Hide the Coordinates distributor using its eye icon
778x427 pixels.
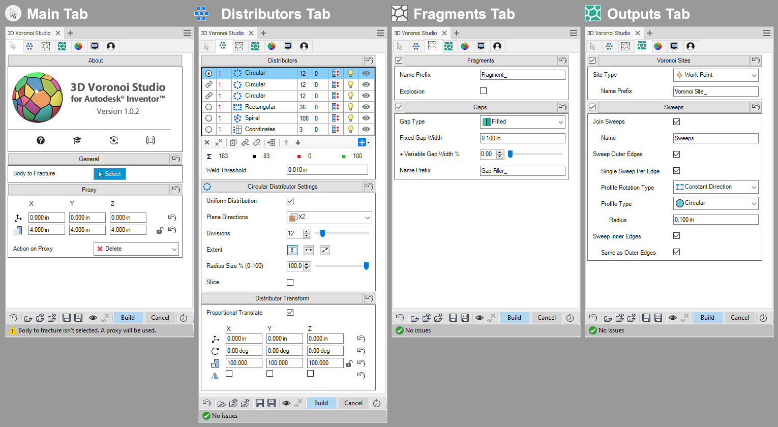[366, 129]
